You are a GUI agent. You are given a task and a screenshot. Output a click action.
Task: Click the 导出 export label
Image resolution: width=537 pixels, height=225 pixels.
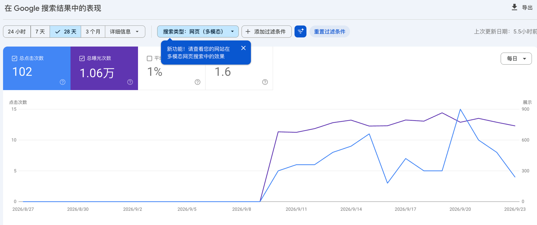[527, 8]
